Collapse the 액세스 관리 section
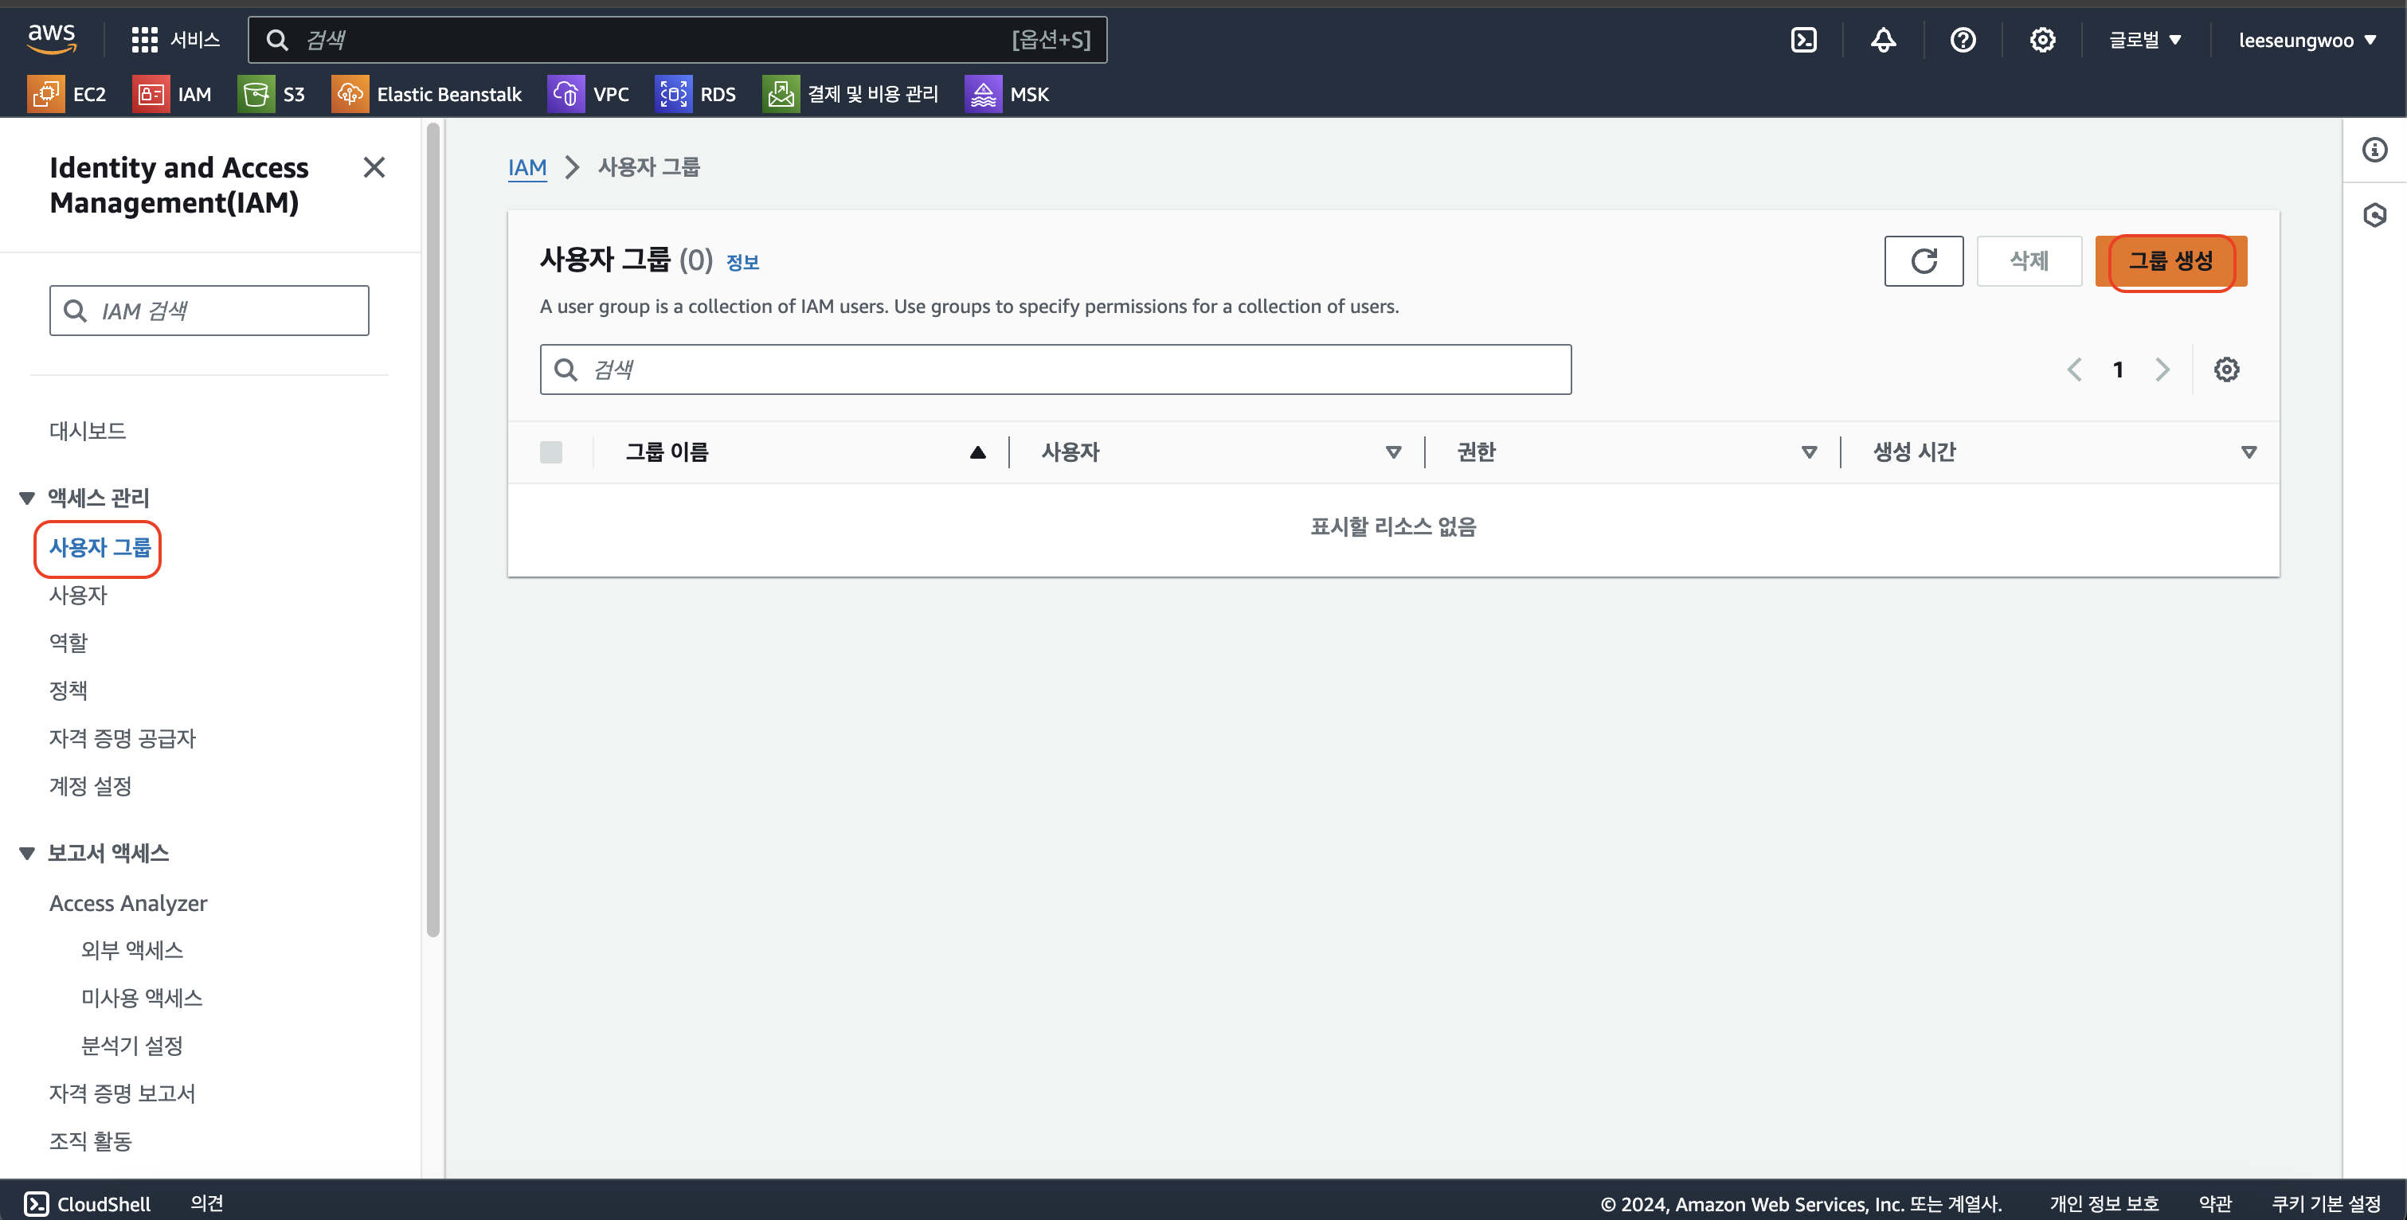Screen dimensions: 2407x1220 [x=27, y=498]
